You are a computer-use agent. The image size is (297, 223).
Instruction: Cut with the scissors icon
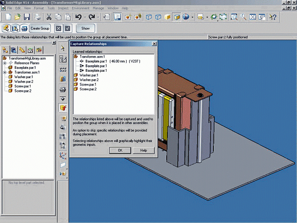tap(49, 17)
